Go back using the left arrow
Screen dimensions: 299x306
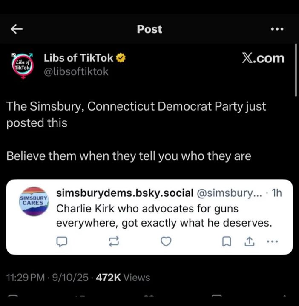click(x=17, y=29)
